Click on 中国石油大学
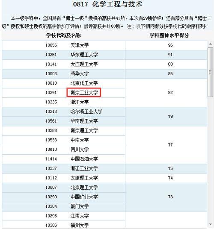Viewport: 214px width, 229px height. pos(84,159)
